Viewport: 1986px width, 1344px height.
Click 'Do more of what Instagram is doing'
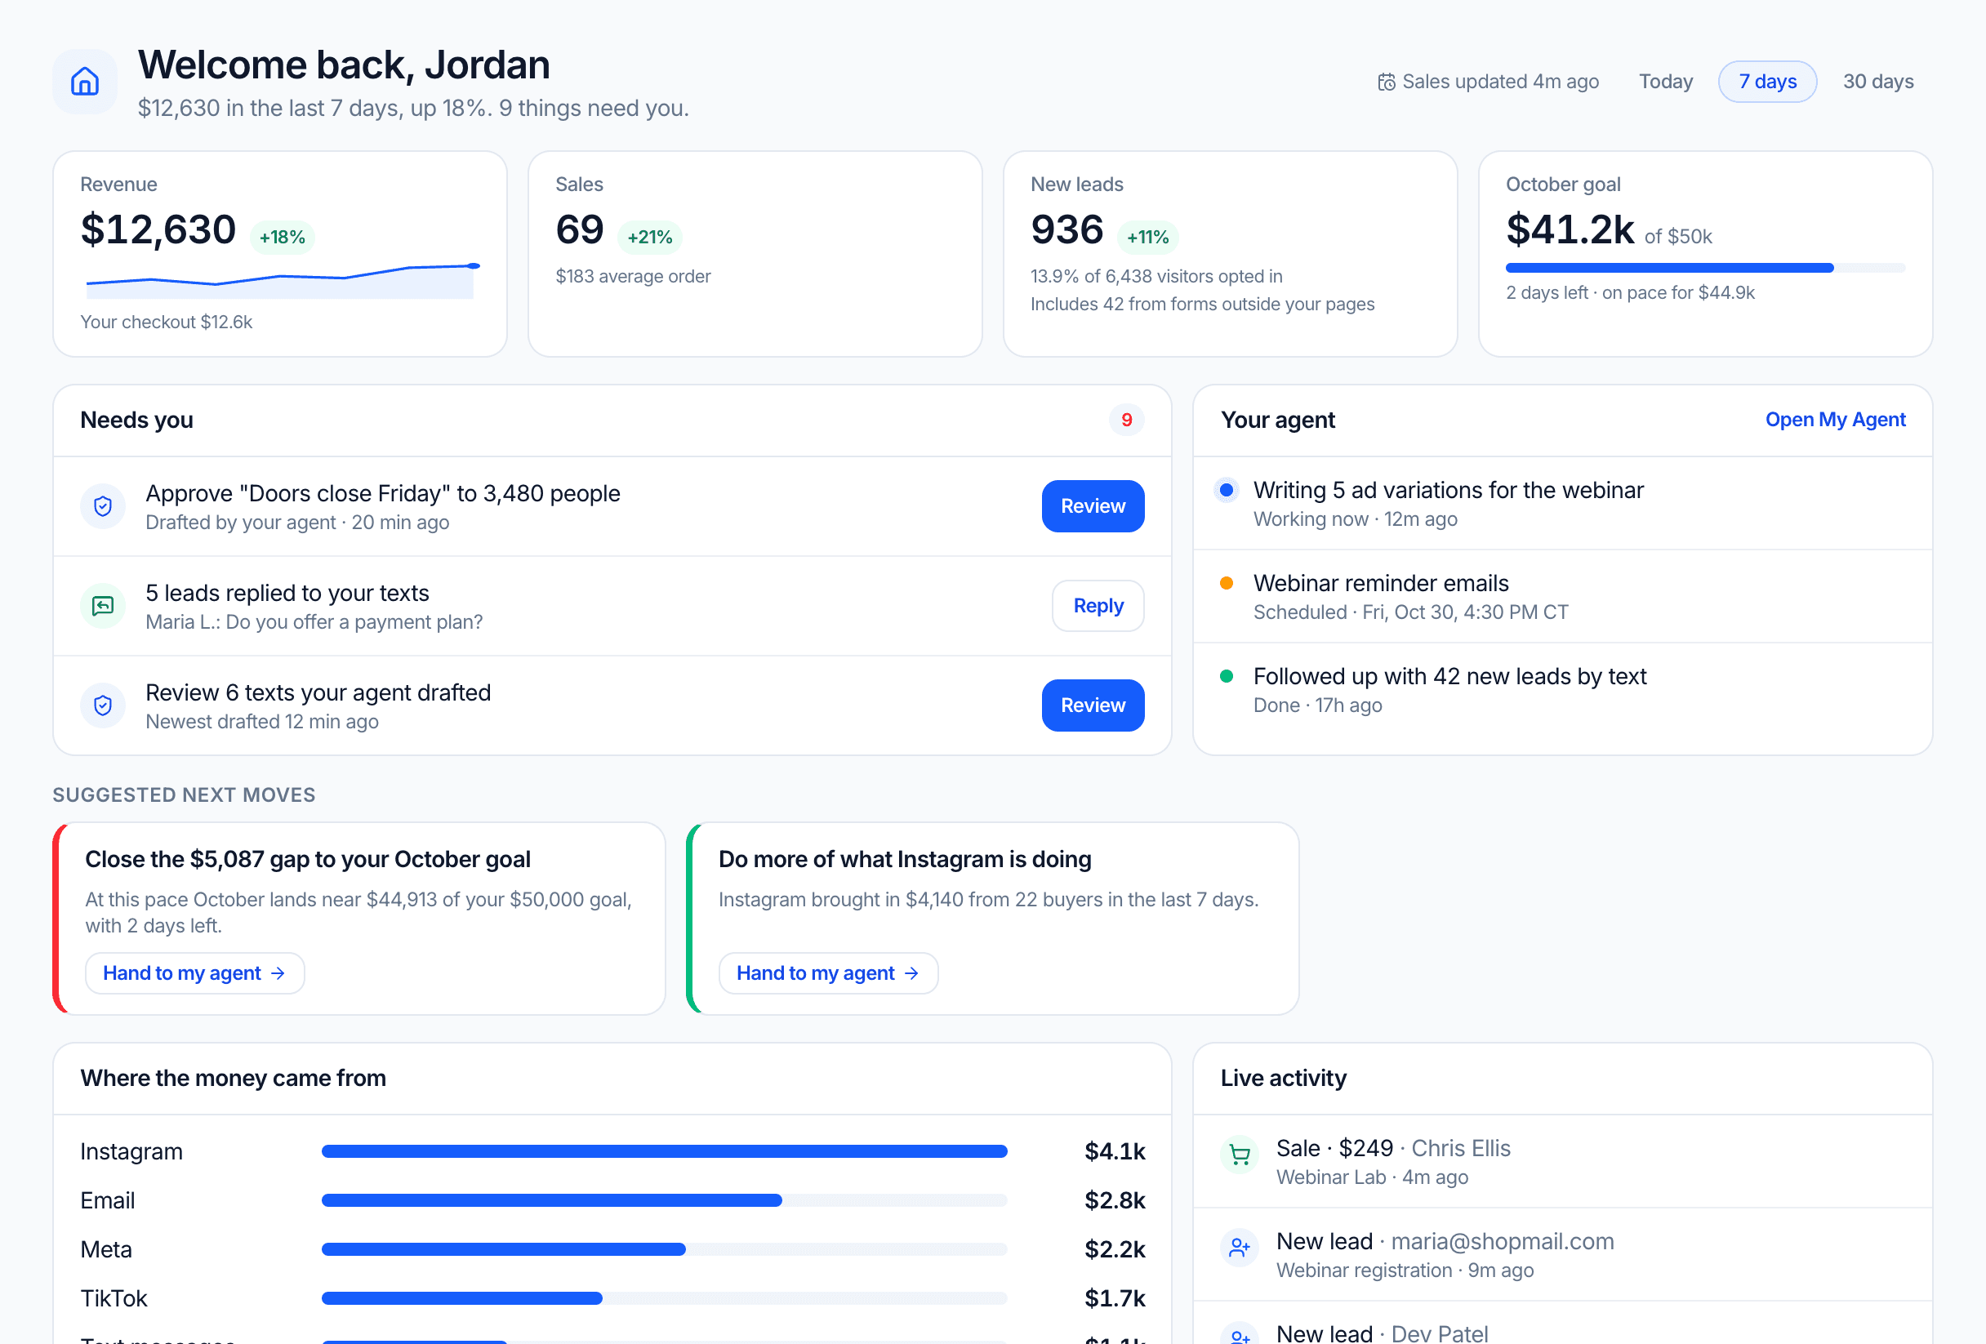point(905,860)
